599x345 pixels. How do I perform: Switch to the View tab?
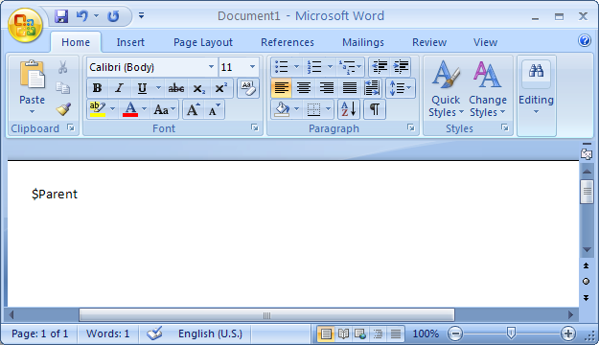pos(485,42)
